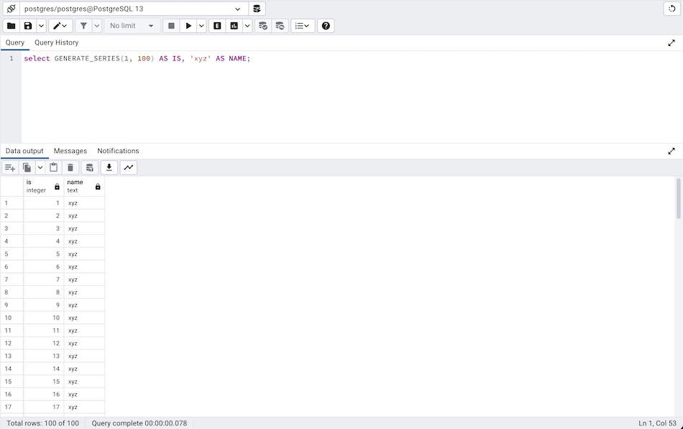Execute the query with the play button
Image resolution: width=683 pixels, height=429 pixels.
pyautogui.click(x=188, y=25)
